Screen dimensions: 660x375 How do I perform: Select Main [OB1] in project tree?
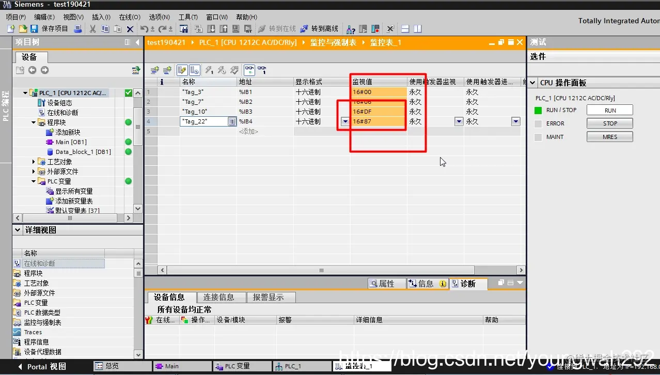pos(67,142)
